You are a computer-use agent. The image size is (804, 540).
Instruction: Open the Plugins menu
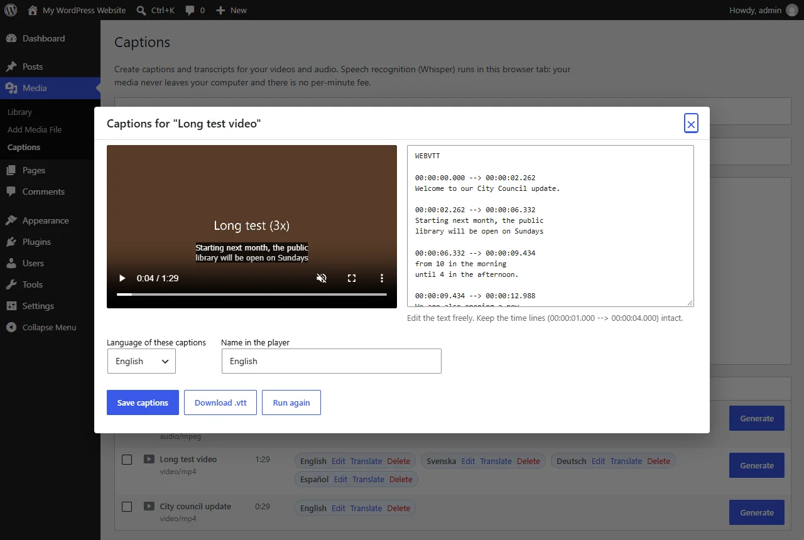click(x=50, y=242)
